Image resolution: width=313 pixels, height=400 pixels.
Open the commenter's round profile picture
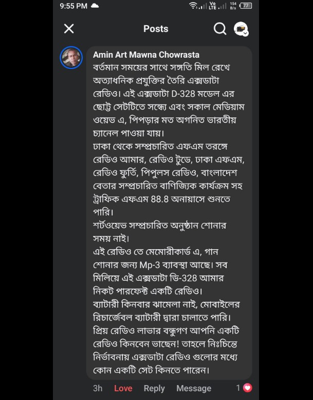pos(71,58)
